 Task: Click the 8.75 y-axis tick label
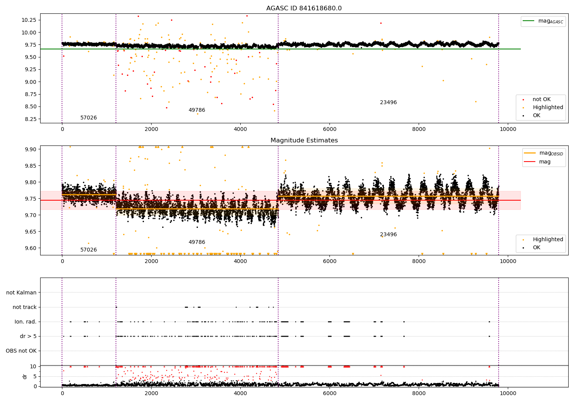pyautogui.click(x=31, y=94)
